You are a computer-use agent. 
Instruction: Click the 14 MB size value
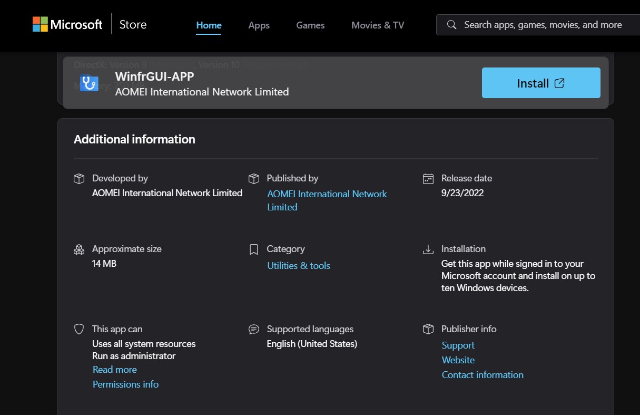pos(104,263)
